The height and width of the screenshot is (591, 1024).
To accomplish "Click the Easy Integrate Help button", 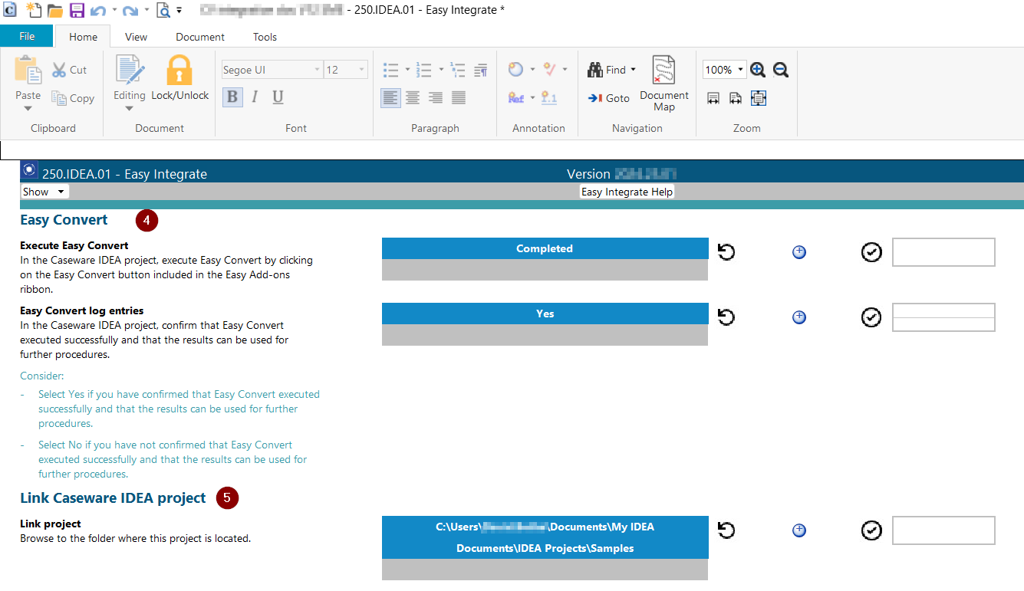I will coord(627,192).
